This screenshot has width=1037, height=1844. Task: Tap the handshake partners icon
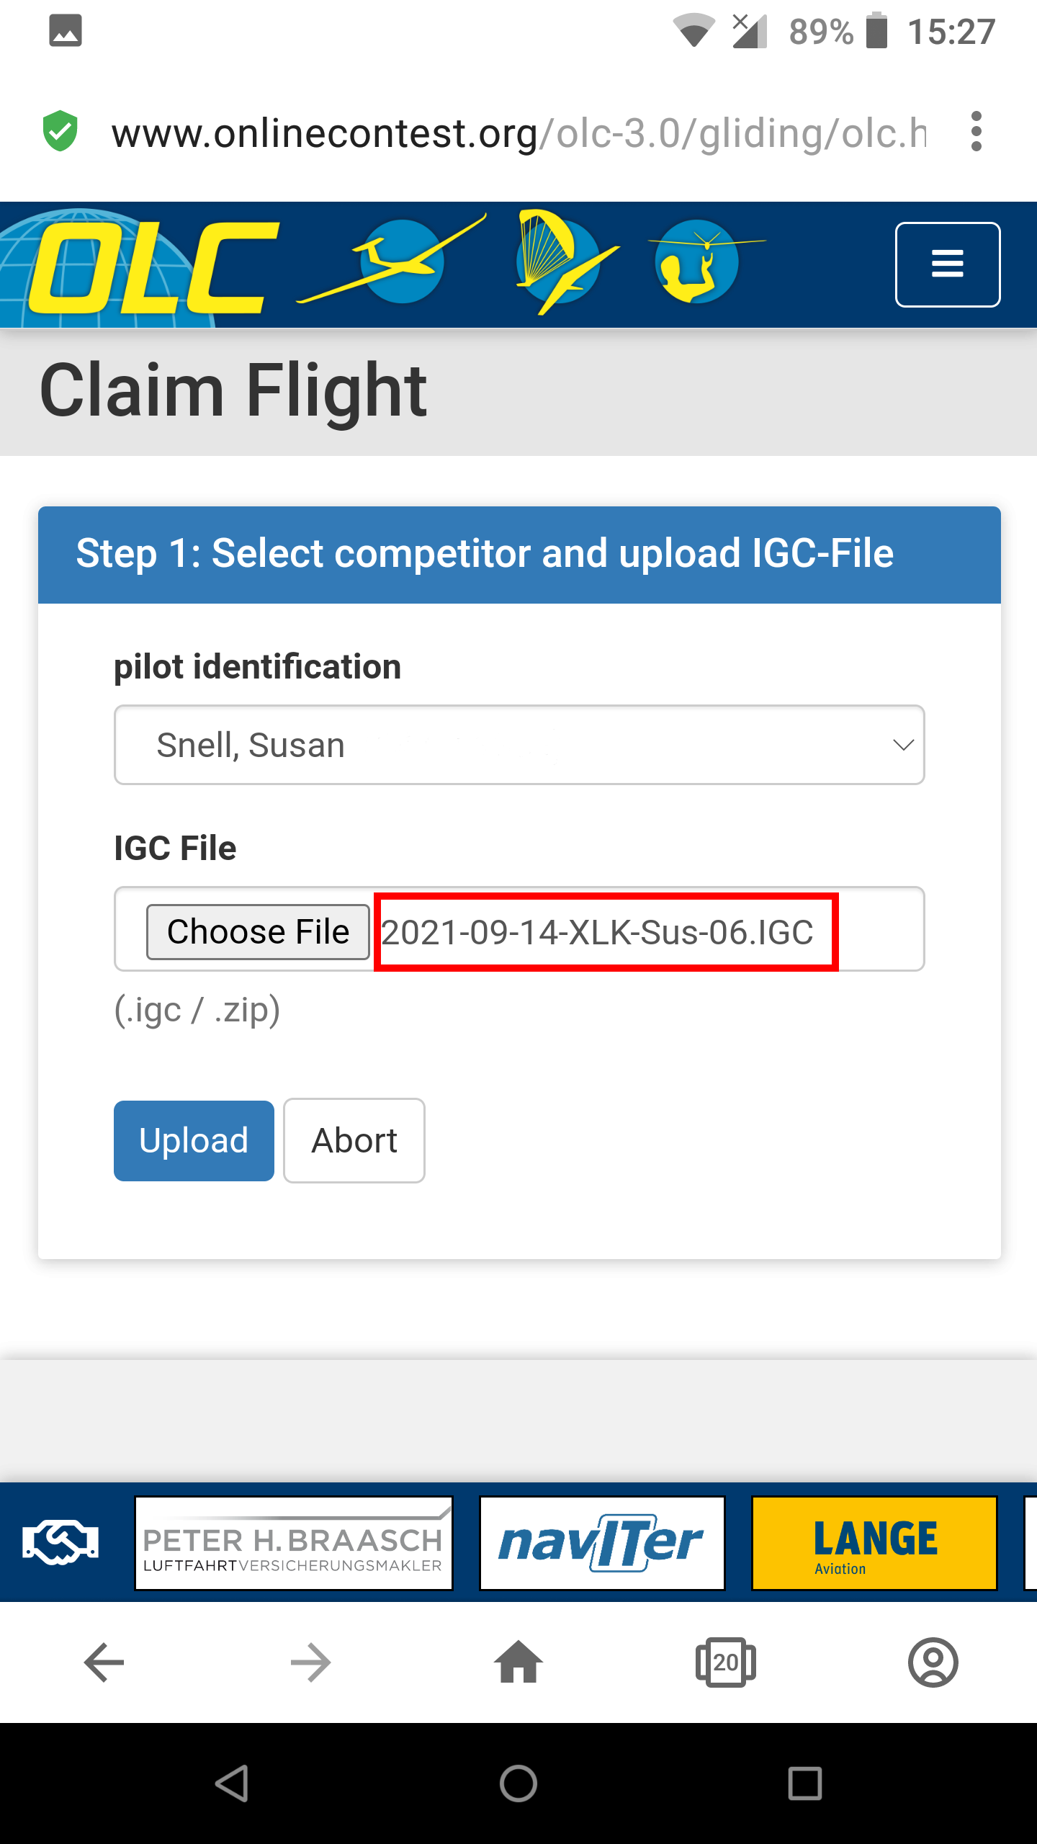(60, 1542)
